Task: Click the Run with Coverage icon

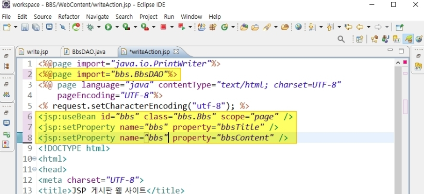Action: (x=126, y=27)
